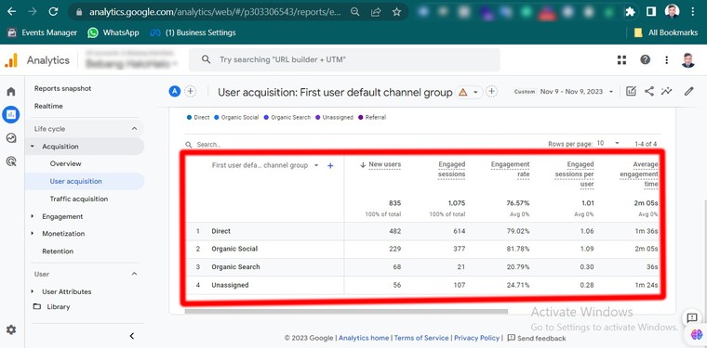This screenshot has width=707, height=348.
Task: Open the Google apps grid icon
Action: coord(621,59)
